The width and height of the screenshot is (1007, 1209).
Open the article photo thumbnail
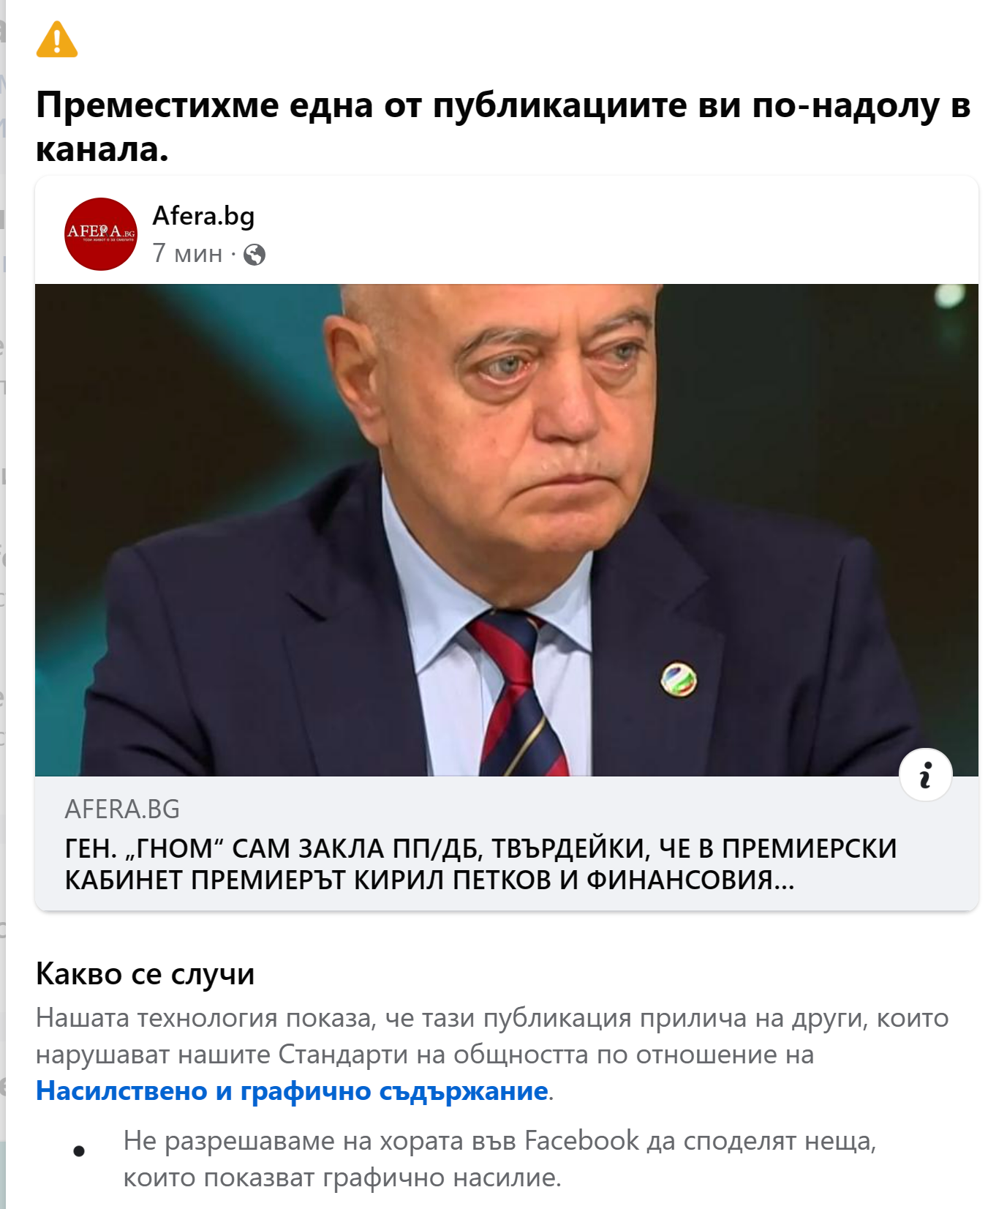click(507, 530)
